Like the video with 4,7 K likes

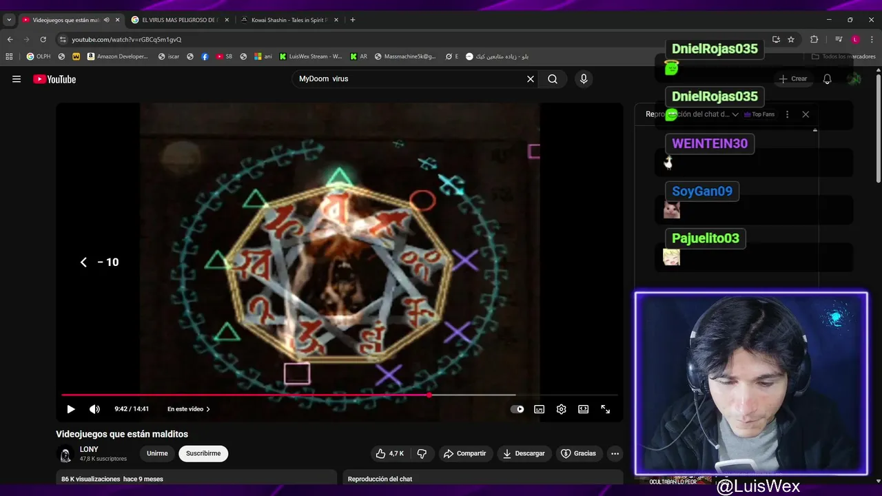389,453
